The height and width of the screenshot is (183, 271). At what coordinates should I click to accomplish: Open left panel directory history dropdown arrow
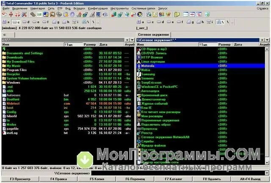point(132,40)
